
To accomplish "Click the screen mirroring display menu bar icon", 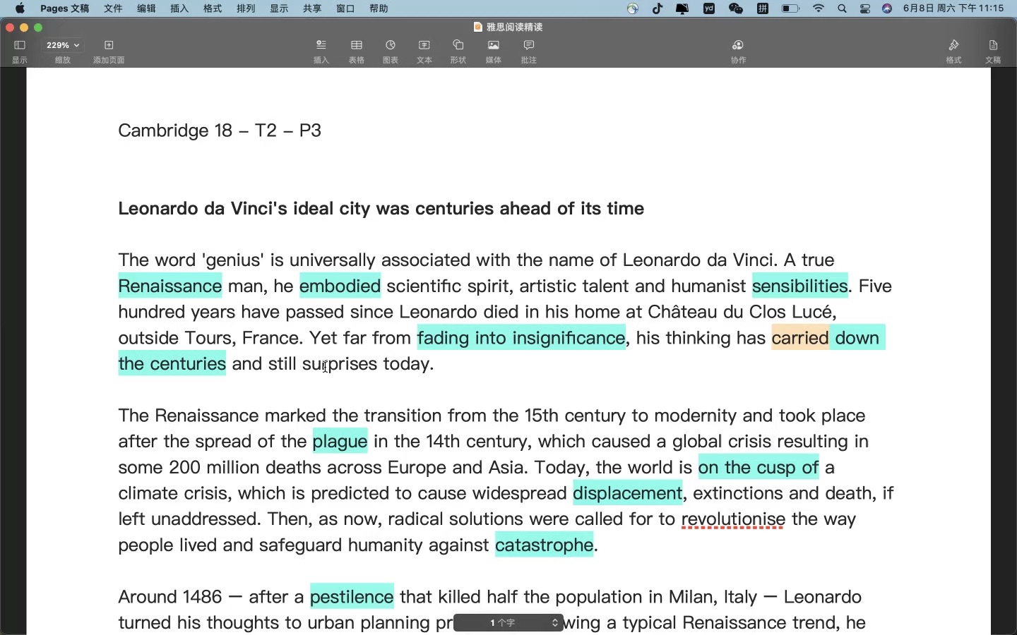I will [682, 8].
